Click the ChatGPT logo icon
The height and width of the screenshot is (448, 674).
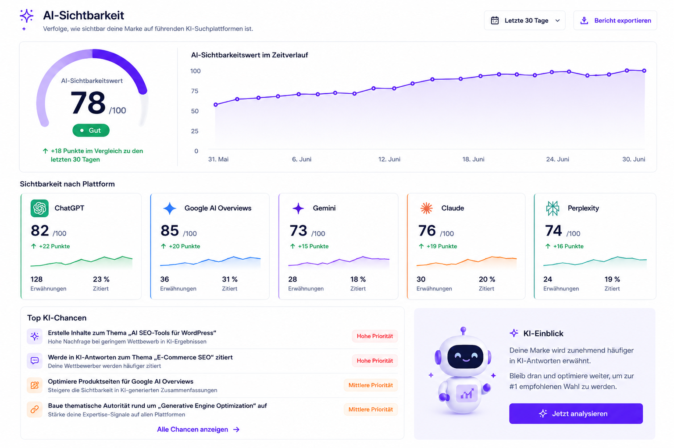click(x=39, y=208)
